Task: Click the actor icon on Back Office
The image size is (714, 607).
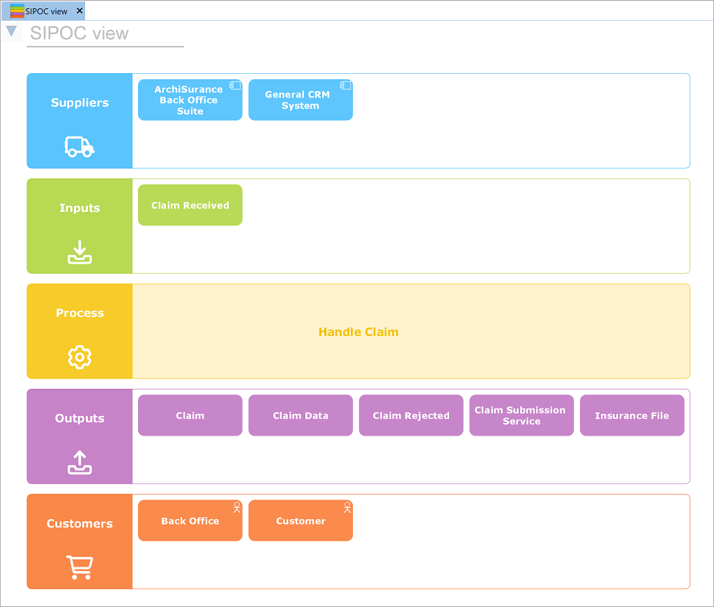Action: [236, 507]
